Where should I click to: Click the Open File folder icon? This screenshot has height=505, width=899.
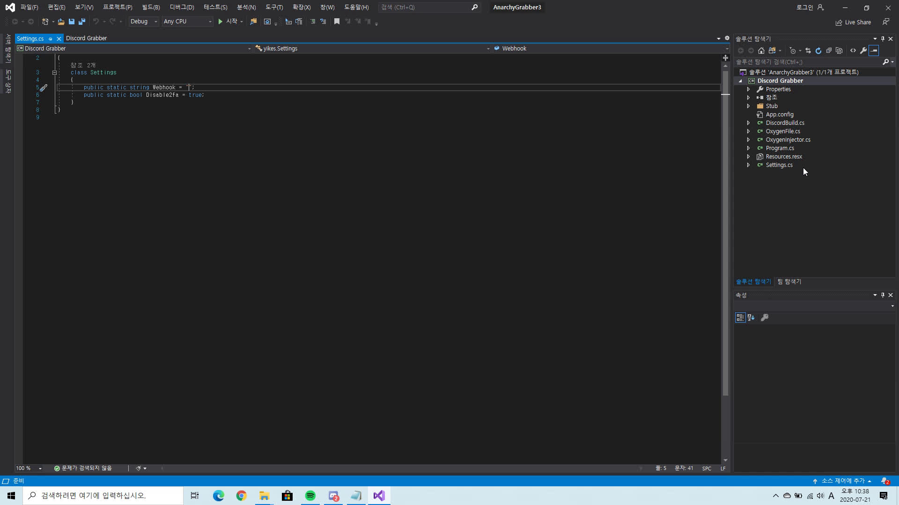click(x=61, y=22)
